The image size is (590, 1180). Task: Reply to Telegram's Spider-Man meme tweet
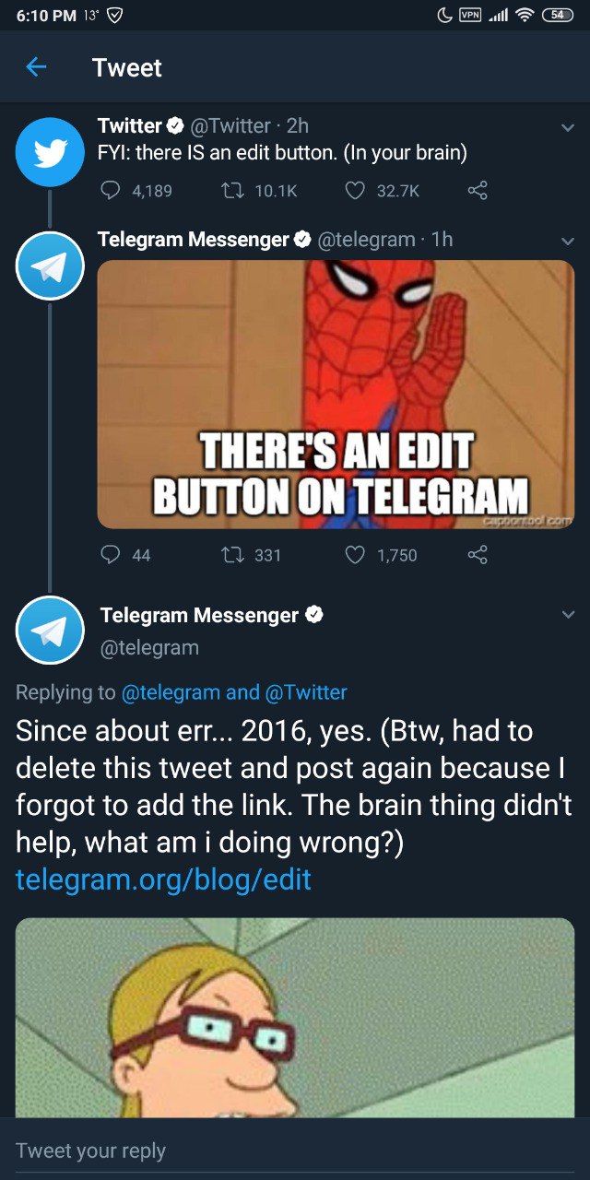click(x=110, y=555)
